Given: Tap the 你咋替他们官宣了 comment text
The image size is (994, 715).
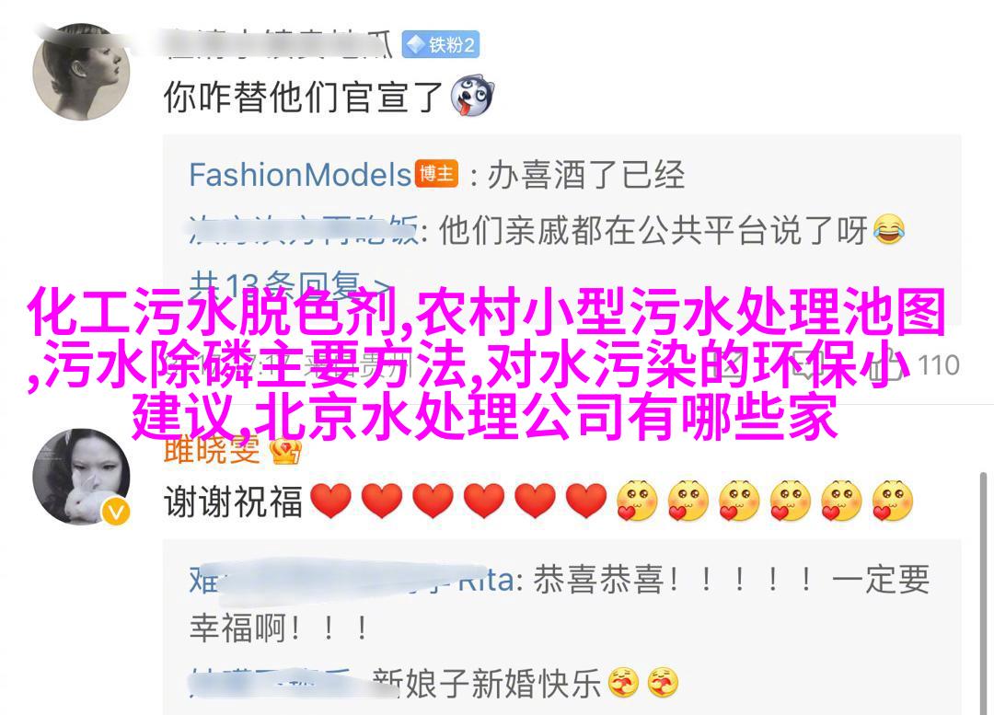Looking at the screenshot, I should pyautogui.click(x=303, y=97).
